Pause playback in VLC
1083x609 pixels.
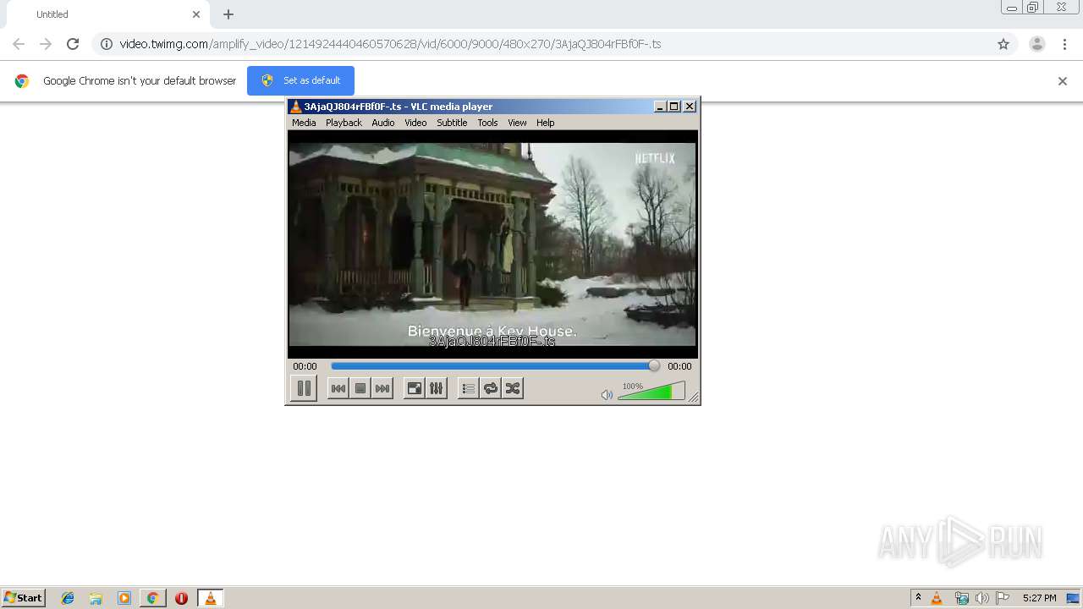(x=303, y=388)
